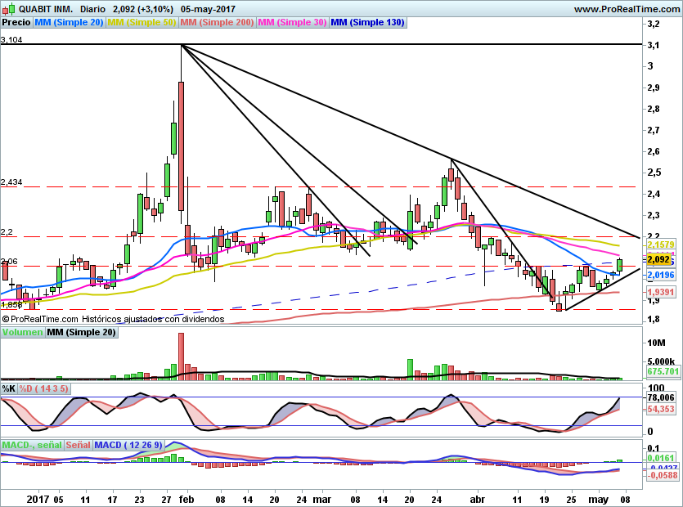Select the MM (Simple 50) yellow indicator label
The width and height of the screenshot is (683, 507).
click(x=142, y=23)
